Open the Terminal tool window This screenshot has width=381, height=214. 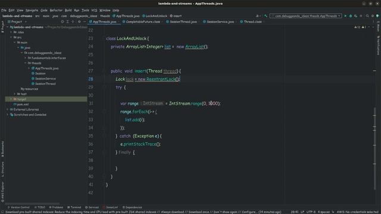[x=74, y=207]
